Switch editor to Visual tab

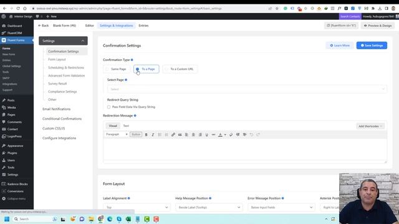tap(113, 126)
